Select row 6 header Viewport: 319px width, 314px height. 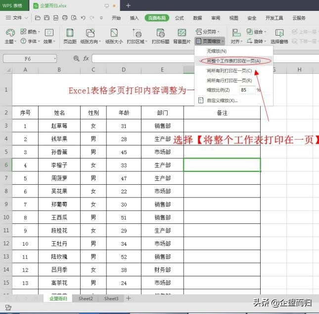click(x=6, y=165)
